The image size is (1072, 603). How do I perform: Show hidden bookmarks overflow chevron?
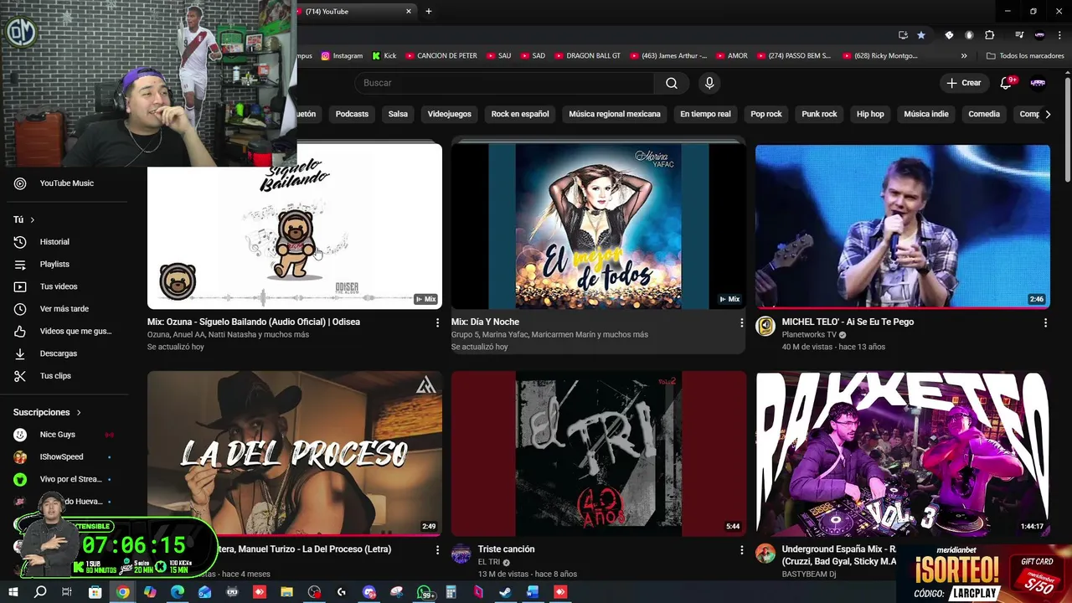coord(964,56)
